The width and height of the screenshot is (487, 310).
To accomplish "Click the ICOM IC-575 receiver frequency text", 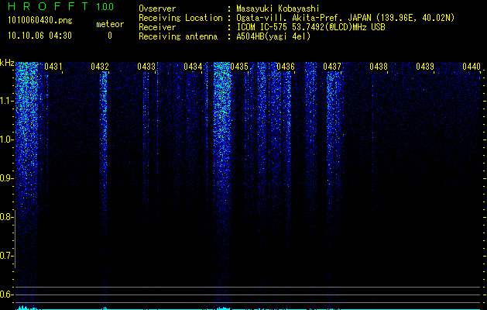I will [x=310, y=27].
